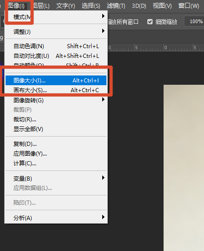Open the 视图(V) menu
Image resolution: width=204 pixels, height=251 pixels.
(162, 6)
